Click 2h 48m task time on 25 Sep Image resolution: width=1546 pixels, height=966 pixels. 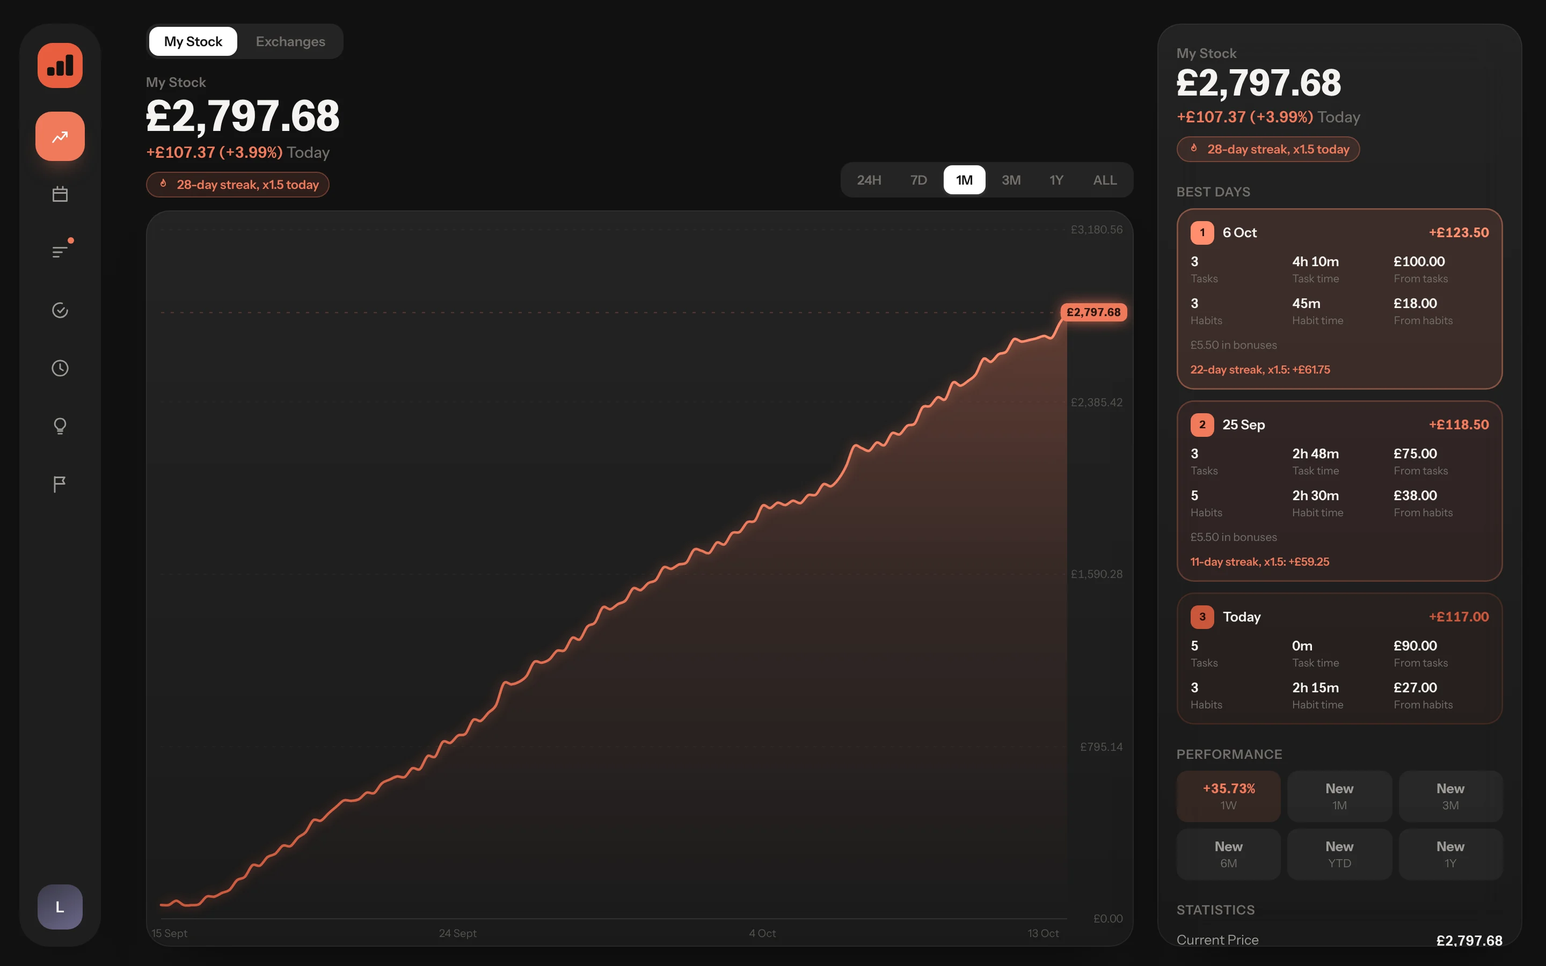point(1315,454)
